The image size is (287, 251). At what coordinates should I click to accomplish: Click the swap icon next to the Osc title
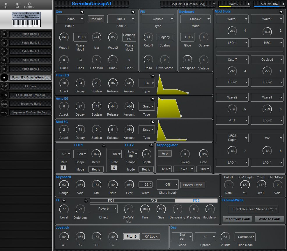point(82,12)
